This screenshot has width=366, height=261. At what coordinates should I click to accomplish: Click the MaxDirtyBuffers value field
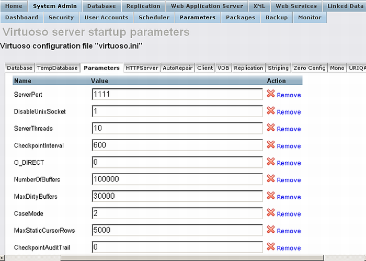[177, 196]
